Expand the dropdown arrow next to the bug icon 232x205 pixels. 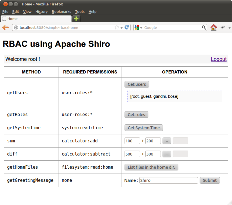point(229,28)
